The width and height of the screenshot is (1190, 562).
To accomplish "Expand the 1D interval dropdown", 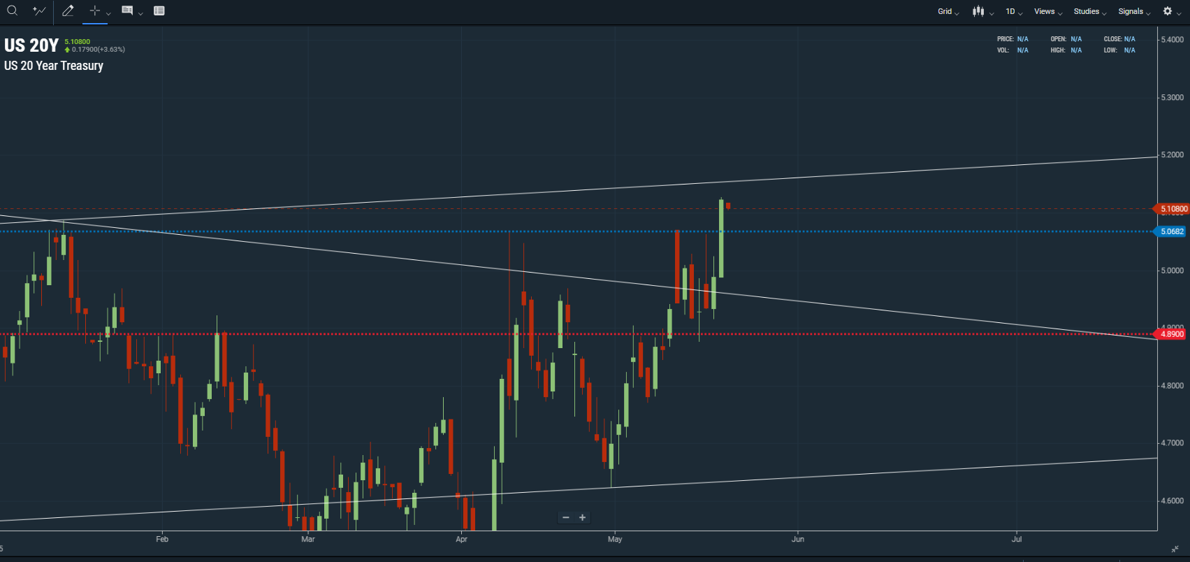I will (x=1014, y=11).
